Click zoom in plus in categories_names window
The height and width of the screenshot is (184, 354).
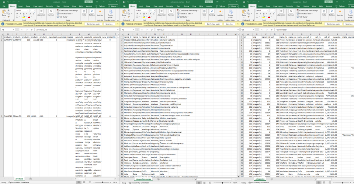click(x=231, y=183)
